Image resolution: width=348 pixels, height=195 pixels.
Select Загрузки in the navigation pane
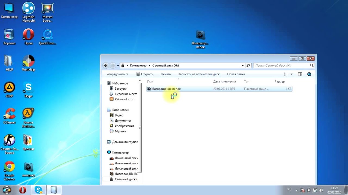point(121,89)
